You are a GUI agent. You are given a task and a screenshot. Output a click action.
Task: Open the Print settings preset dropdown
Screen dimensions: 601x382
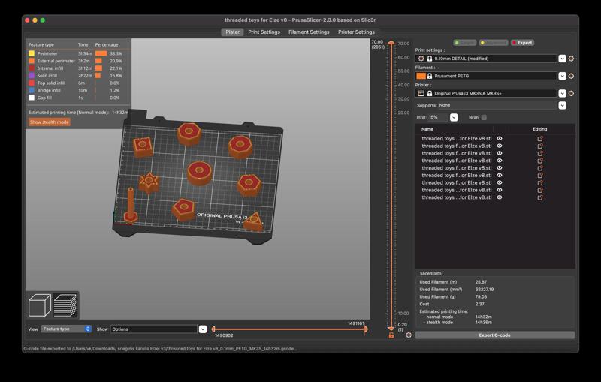coord(562,59)
